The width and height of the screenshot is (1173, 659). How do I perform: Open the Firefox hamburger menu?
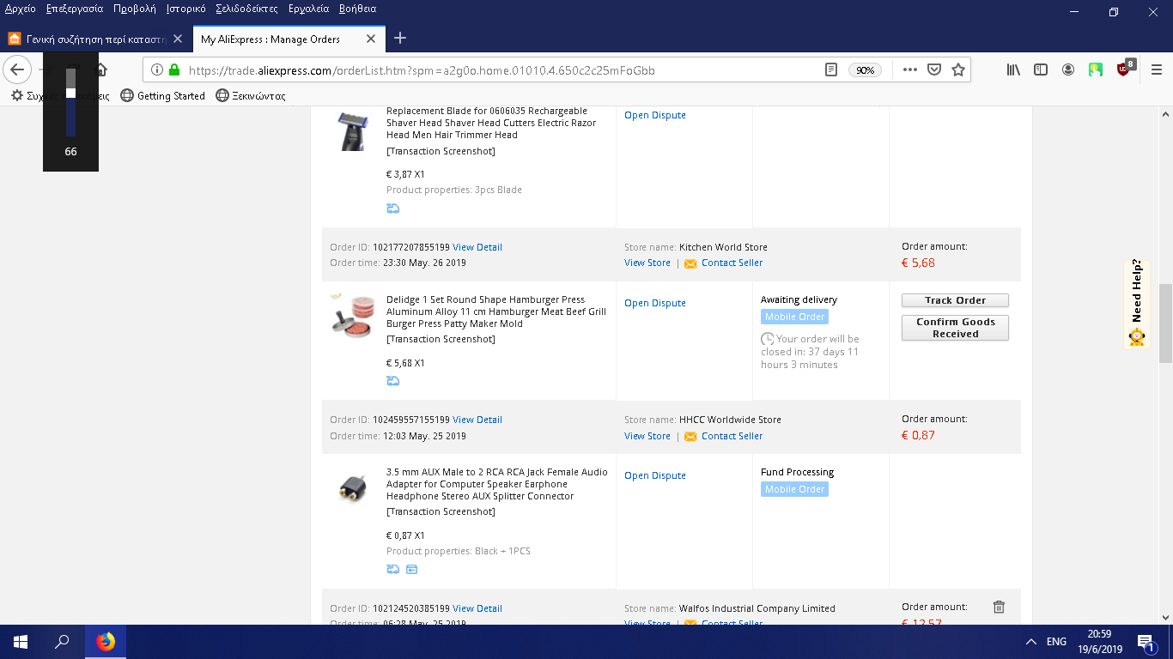1156,70
